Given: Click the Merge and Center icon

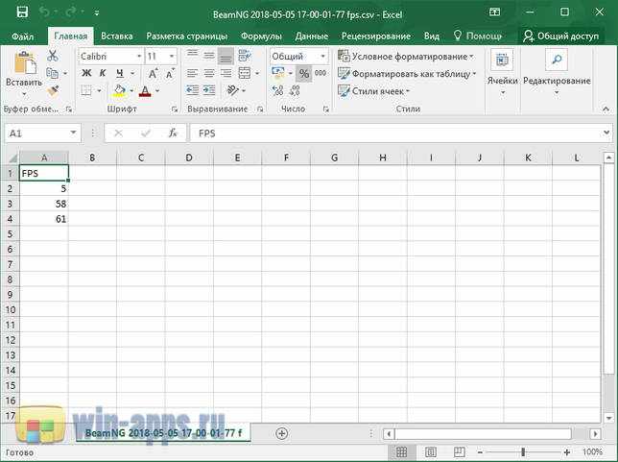Looking at the screenshot, I should 245,73.
